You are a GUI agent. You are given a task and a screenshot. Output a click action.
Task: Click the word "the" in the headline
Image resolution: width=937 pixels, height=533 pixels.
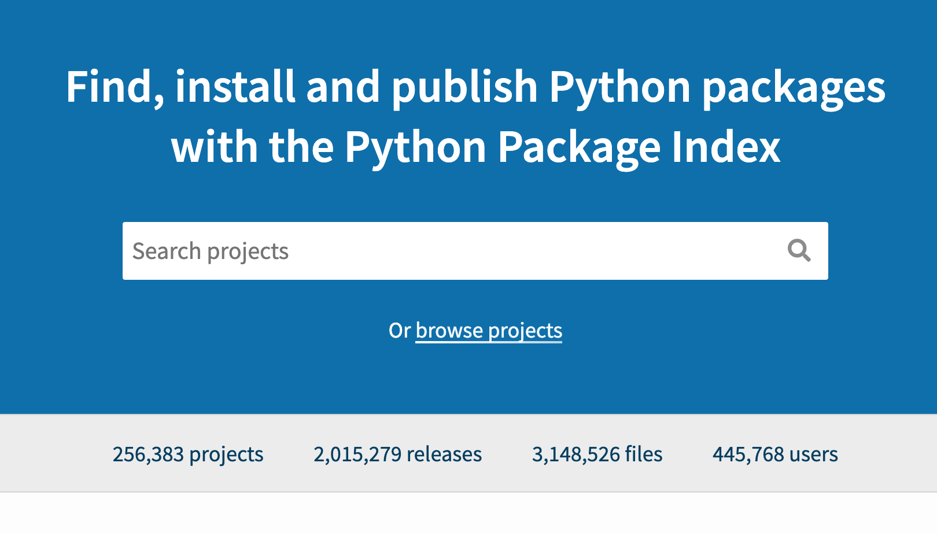[301, 147]
